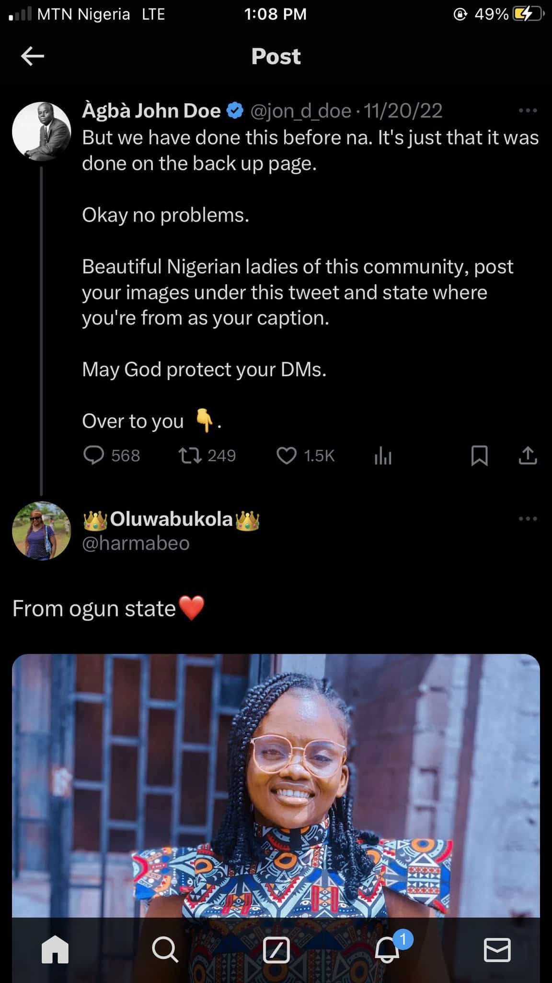Screen dimensions: 552x983
Task: Tap the back arrow icon
Action: 33,56
